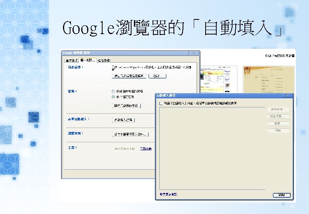Open the learn more link in autofill dialog
309x214 pixels.
tap(168, 194)
